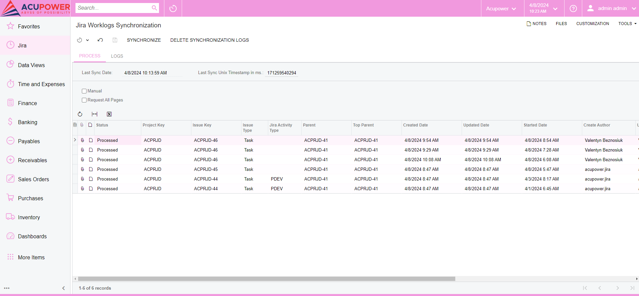Enable the Manual checkbox
The image size is (639, 296).
tap(84, 91)
